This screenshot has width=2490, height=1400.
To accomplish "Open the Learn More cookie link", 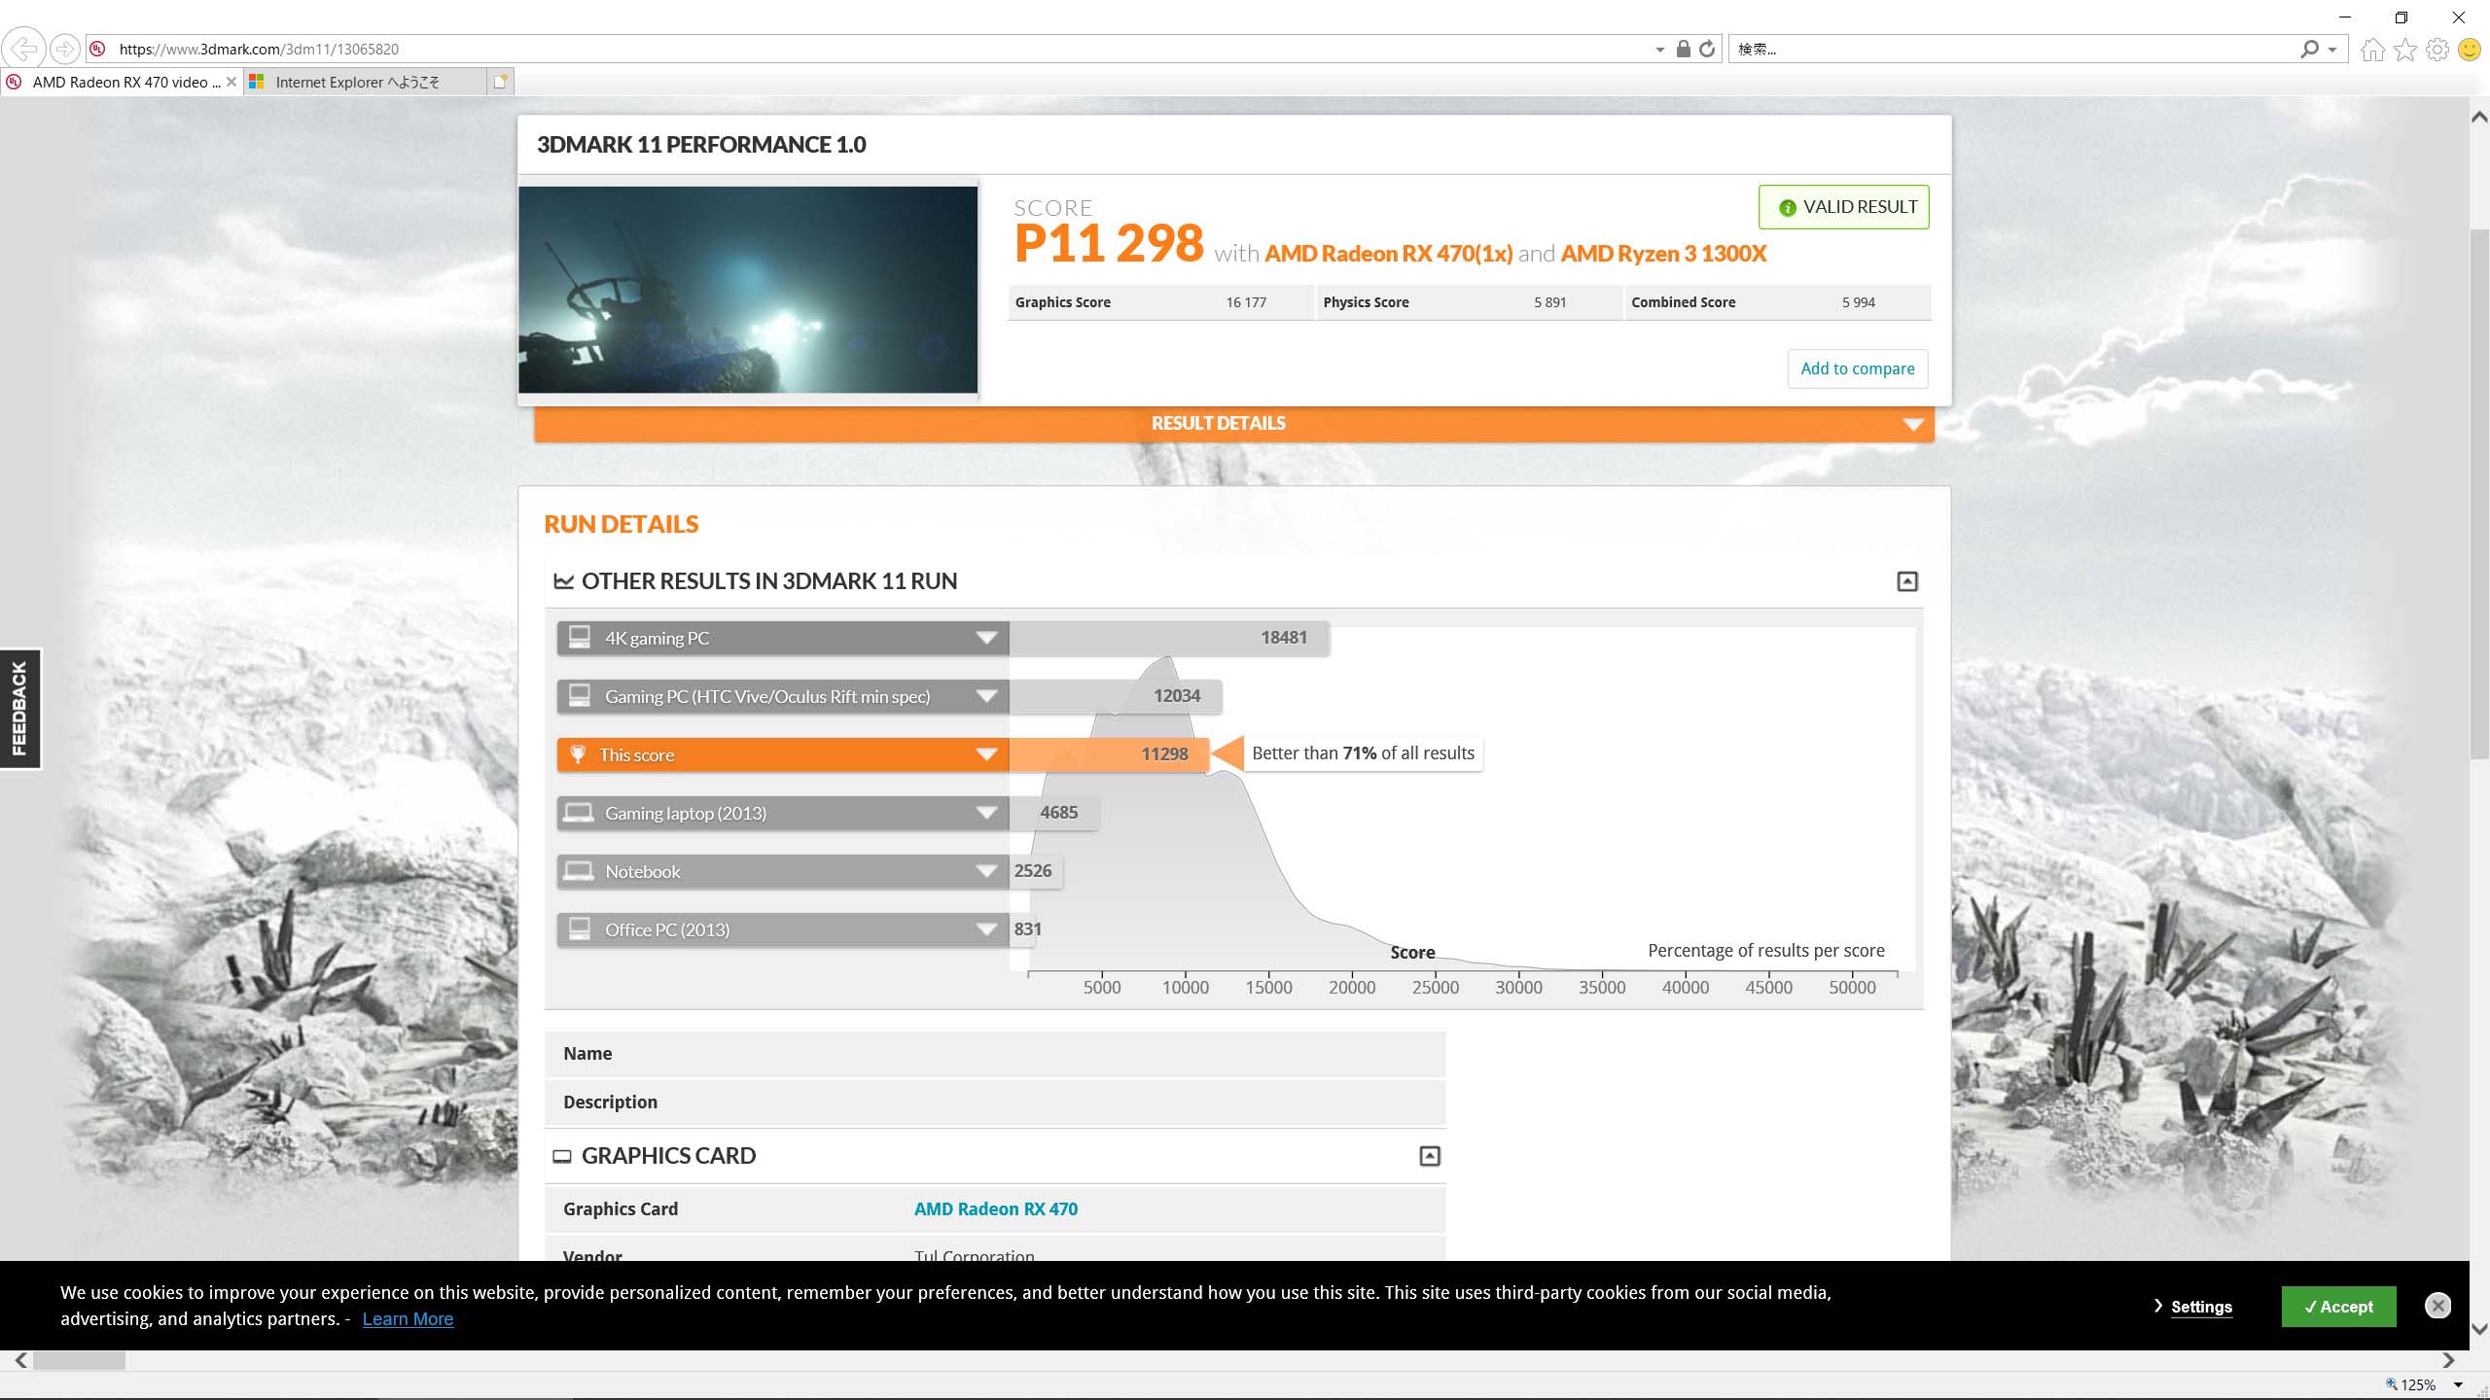I will pyautogui.click(x=408, y=1319).
